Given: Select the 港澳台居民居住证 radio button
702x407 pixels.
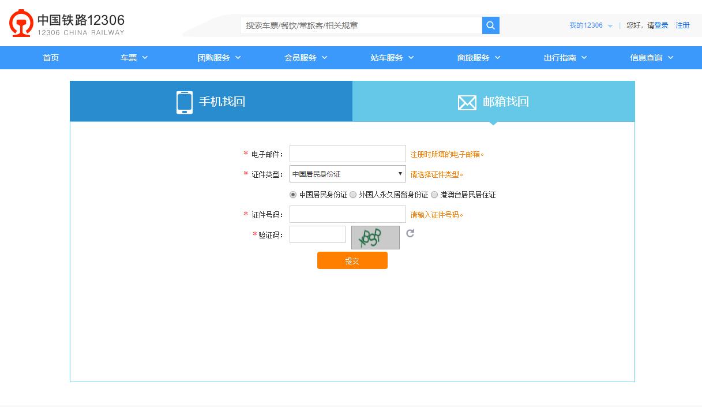Looking at the screenshot, I should click(434, 195).
